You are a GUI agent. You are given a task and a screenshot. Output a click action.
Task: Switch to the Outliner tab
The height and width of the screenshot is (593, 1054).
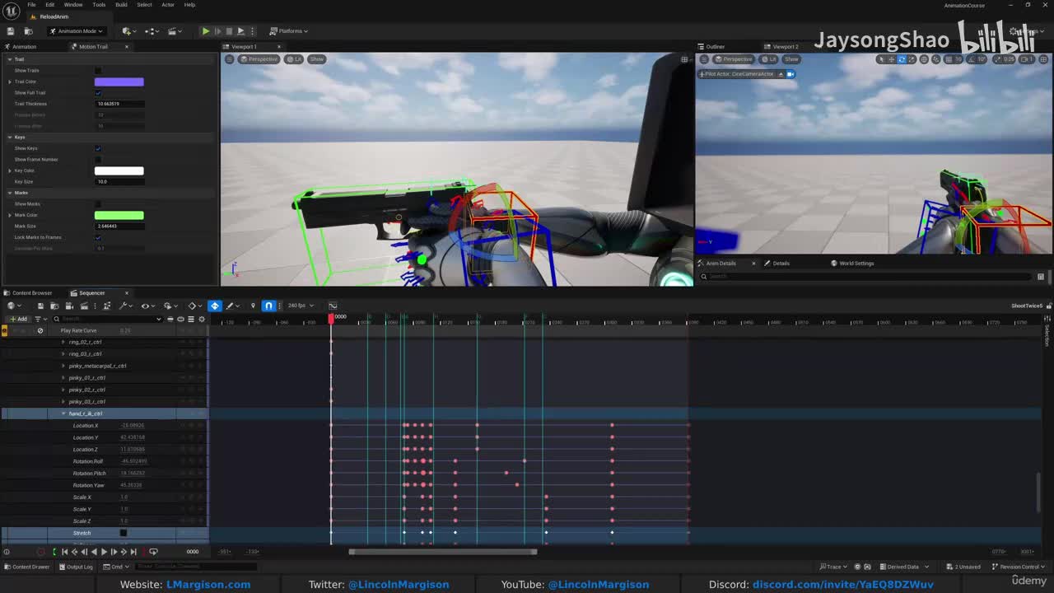click(712, 47)
